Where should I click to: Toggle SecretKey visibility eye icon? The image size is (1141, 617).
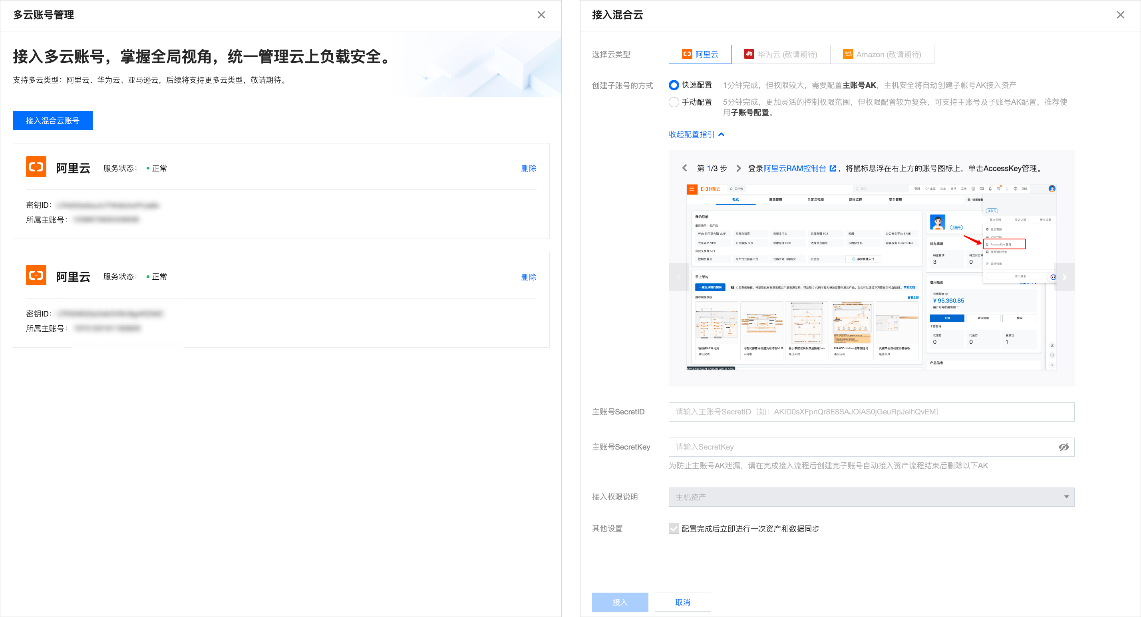coord(1063,447)
